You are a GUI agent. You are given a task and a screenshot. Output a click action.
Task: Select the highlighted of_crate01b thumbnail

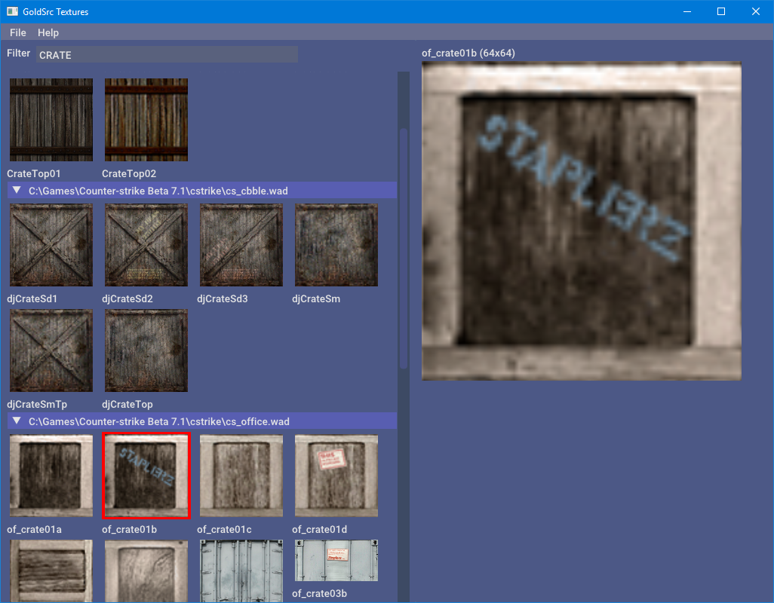146,476
